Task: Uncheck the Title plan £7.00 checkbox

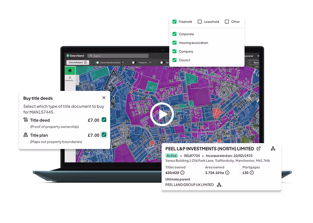Action: [104, 135]
